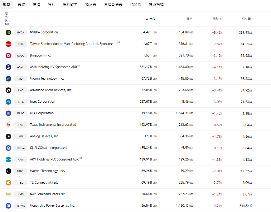Click the Marvell Technology logo icon

coord(8,171)
